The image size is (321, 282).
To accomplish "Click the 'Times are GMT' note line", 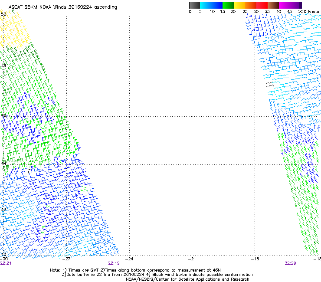I will (135, 270).
